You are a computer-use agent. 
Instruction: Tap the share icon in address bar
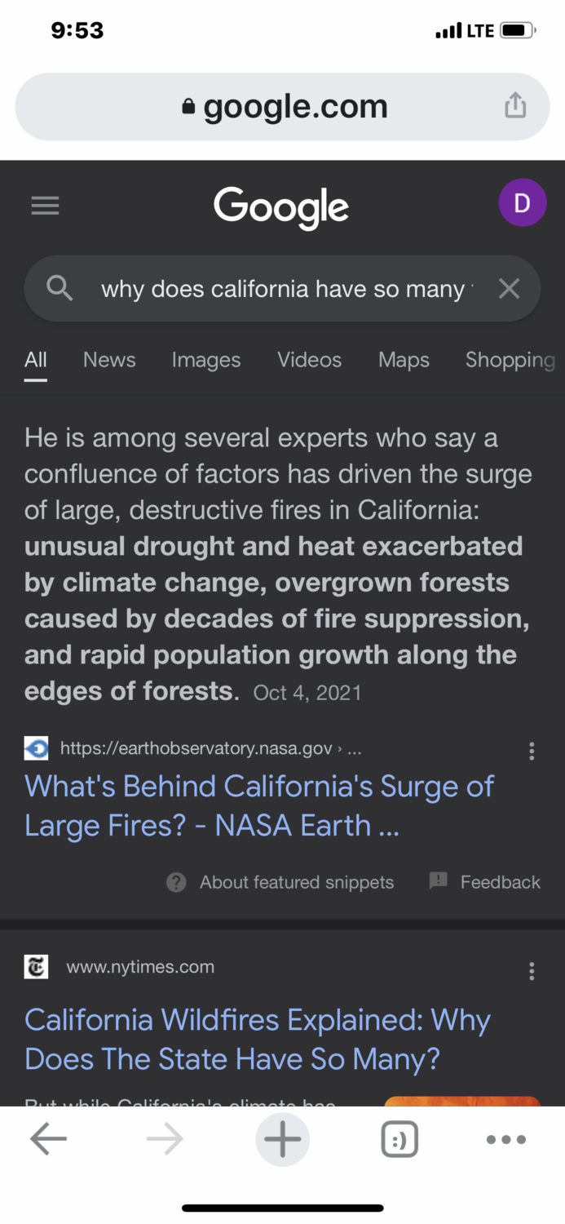click(x=515, y=106)
